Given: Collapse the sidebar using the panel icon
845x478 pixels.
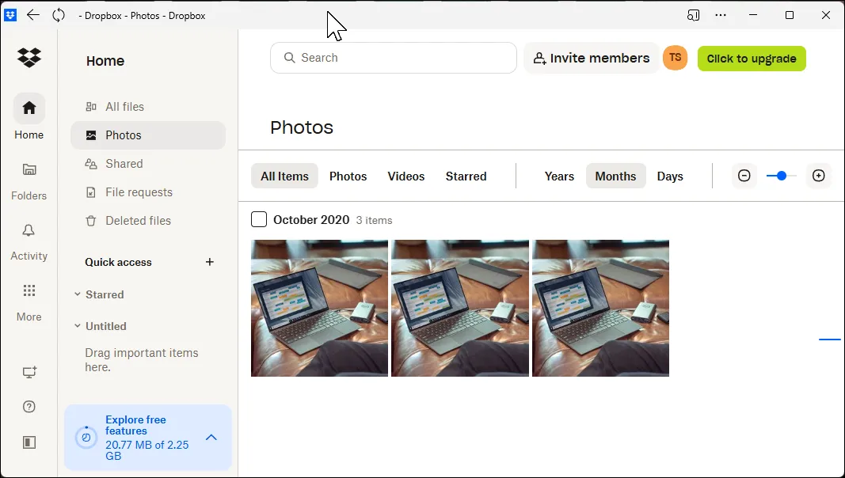Looking at the screenshot, I should (29, 442).
